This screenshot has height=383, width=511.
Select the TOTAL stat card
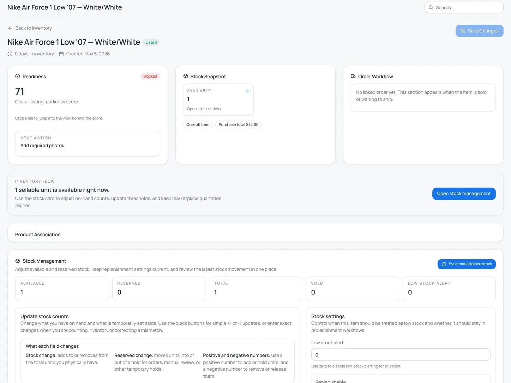pyautogui.click(x=255, y=289)
